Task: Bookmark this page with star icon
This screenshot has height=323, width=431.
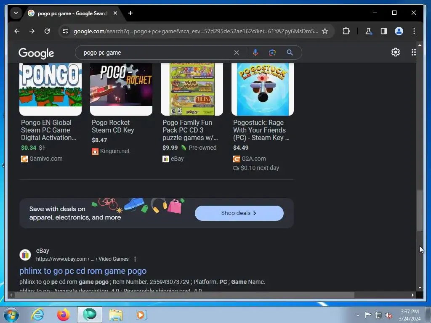Action: coord(325,31)
